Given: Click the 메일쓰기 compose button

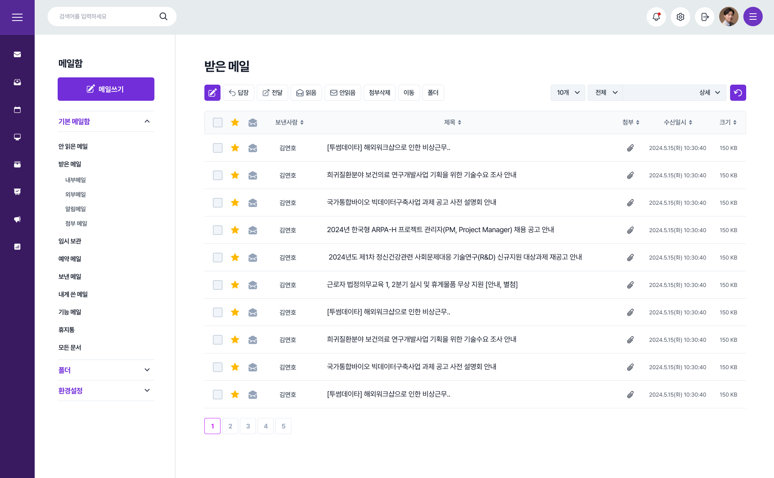Looking at the screenshot, I should pyautogui.click(x=106, y=89).
